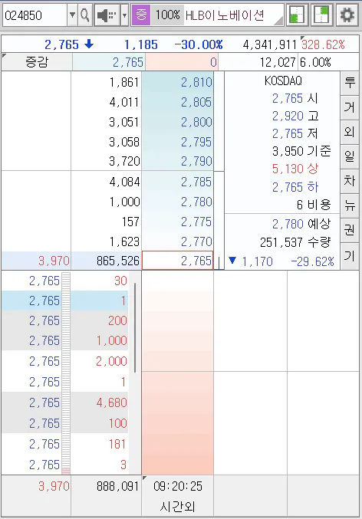Select the 외 side tab

350,132
